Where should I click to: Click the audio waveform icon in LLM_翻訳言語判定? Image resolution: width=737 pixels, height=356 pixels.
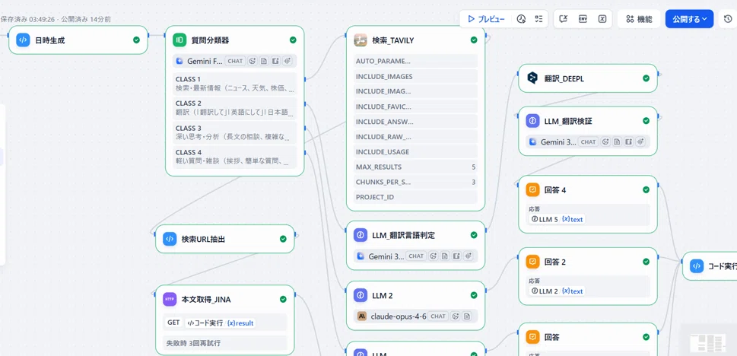tap(468, 256)
